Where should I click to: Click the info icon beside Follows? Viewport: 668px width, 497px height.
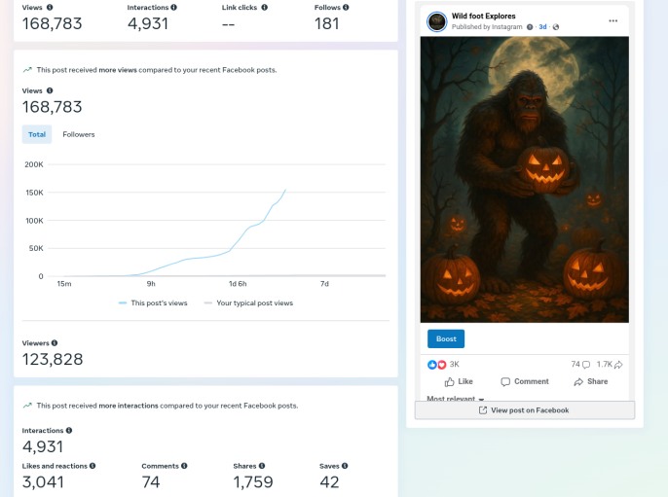point(346,8)
